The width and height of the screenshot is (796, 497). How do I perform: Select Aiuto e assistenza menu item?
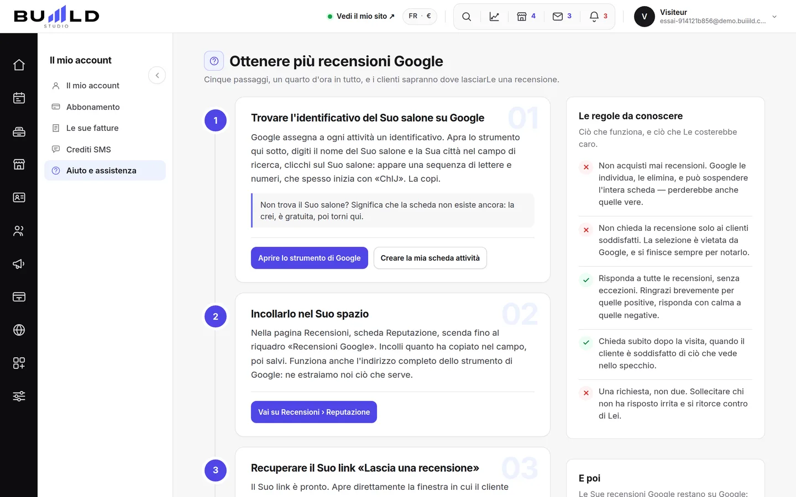105,171
